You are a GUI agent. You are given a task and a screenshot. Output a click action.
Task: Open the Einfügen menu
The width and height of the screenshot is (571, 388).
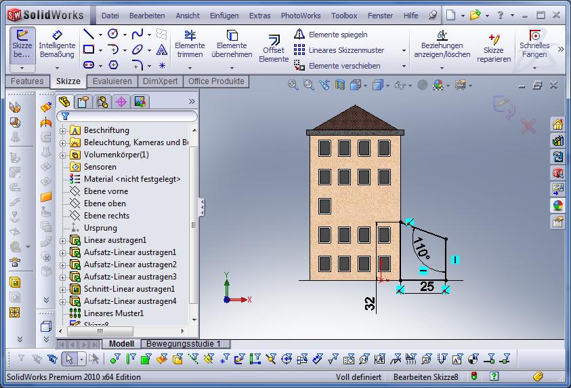(224, 15)
